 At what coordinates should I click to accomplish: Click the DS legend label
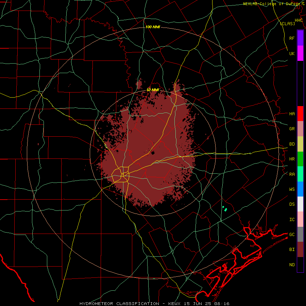292,204
